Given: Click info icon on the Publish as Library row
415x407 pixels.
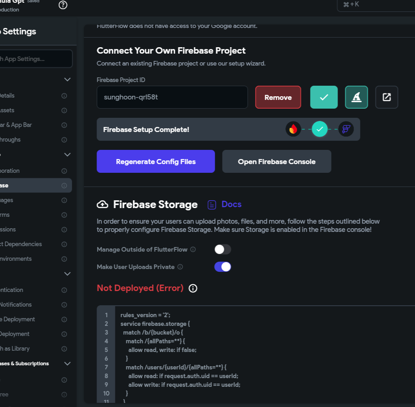Looking at the screenshot, I should click(64, 349).
